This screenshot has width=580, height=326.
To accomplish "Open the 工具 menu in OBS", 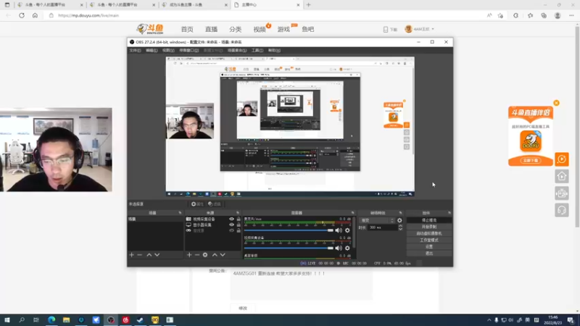I will click(257, 50).
